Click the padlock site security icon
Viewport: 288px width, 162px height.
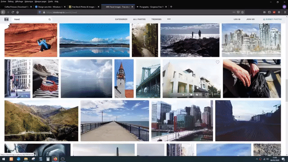point(44,12)
